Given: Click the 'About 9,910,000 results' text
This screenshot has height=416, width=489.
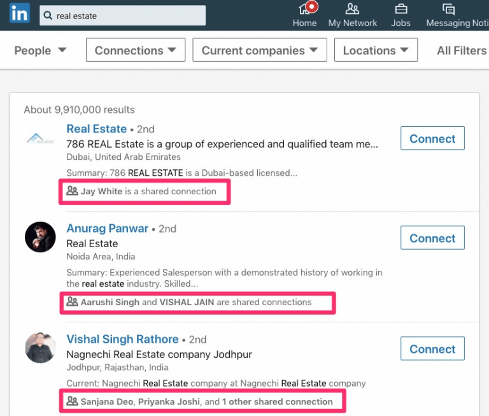Looking at the screenshot, I should click(79, 110).
